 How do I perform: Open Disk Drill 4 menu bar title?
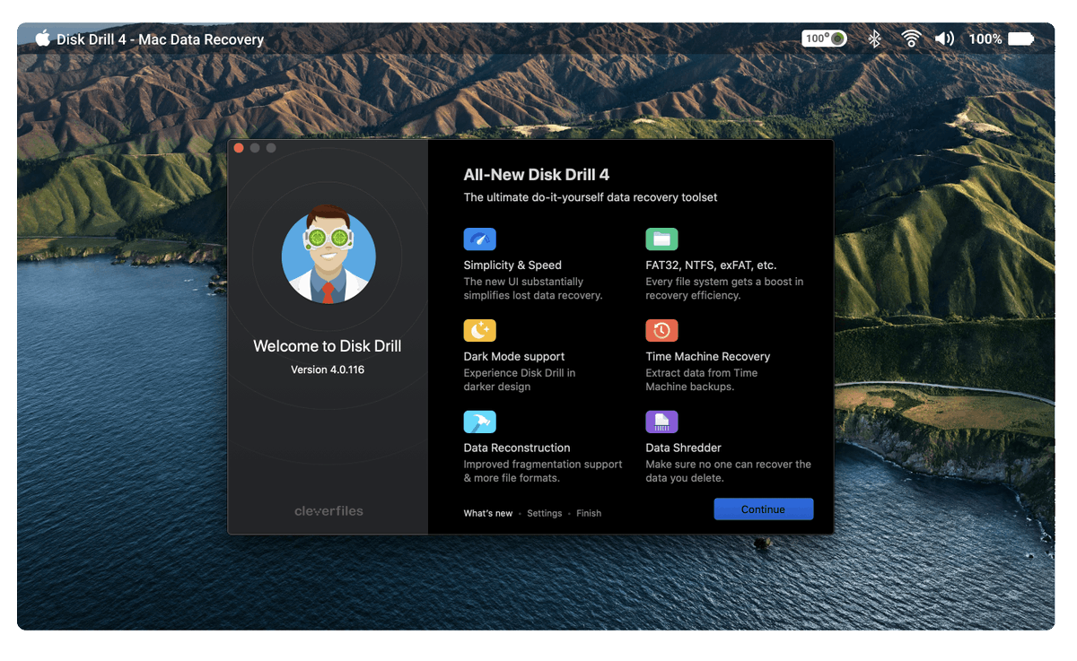[161, 39]
